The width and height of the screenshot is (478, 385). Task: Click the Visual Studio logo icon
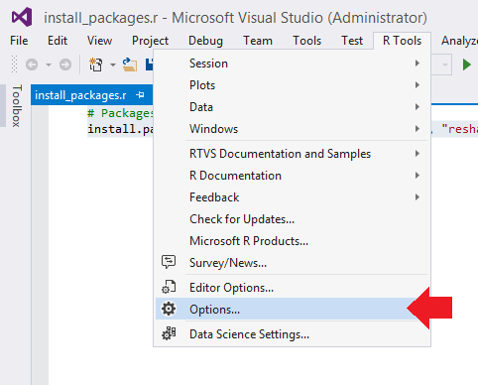tap(22, 17)
